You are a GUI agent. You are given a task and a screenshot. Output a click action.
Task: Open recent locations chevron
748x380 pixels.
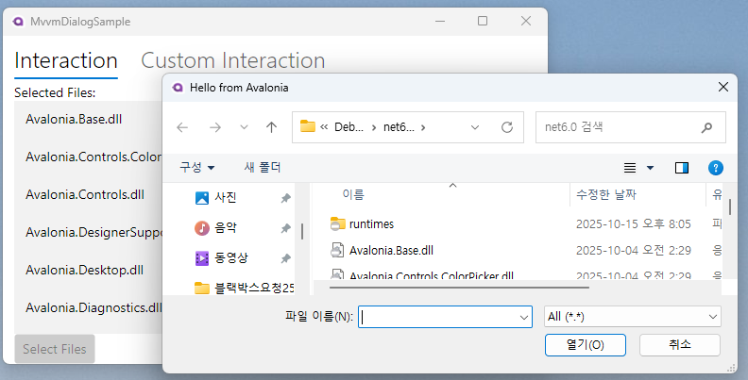tap(244, 127)
